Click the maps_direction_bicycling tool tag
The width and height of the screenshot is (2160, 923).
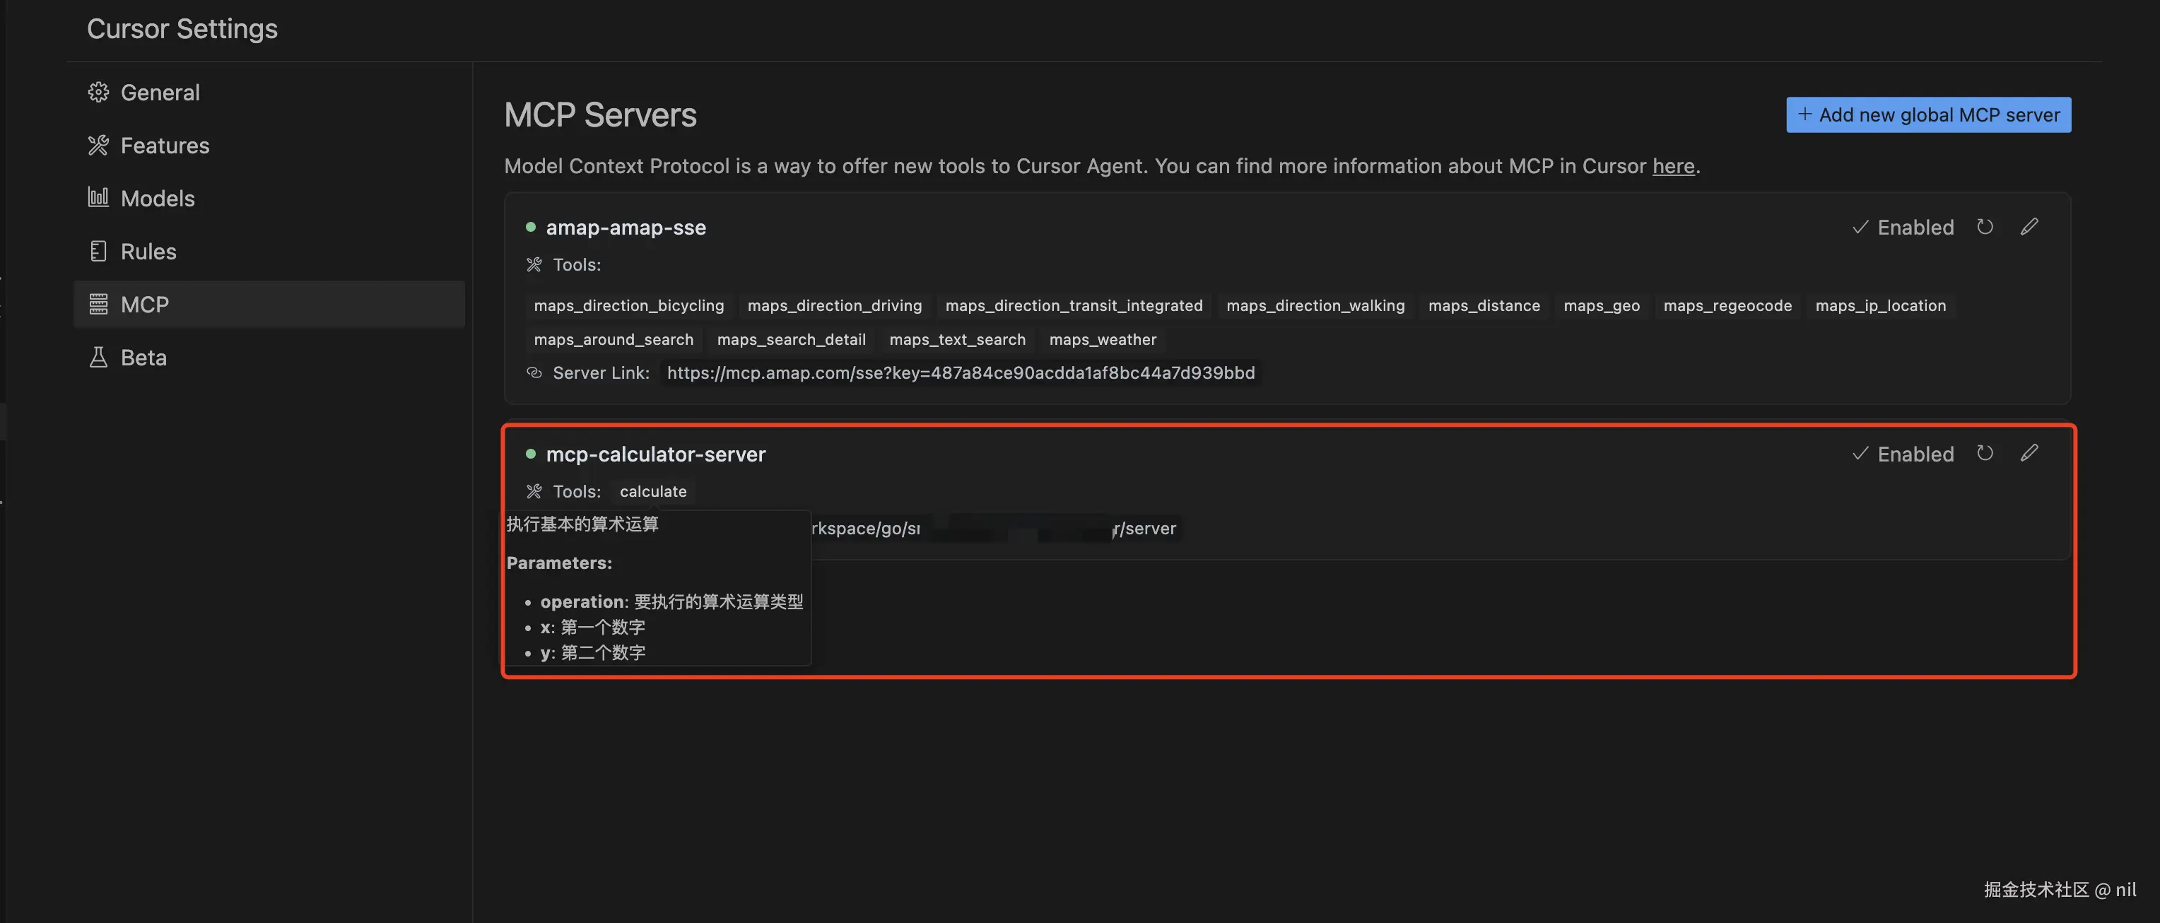click(x=628, y=306)
